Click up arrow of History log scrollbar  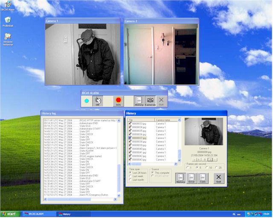119,120
